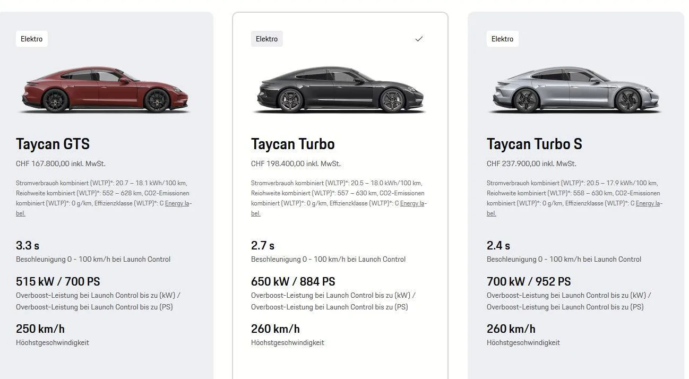Open the Energy label link under Taycan Turbo S
689x379 pixels.
coord(649,203)
